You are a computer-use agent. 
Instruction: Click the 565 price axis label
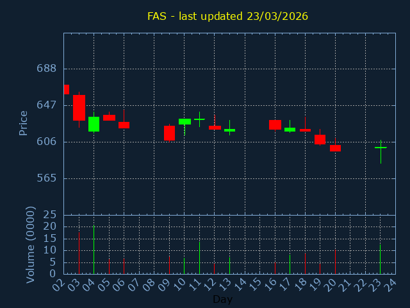click(46, 178)
